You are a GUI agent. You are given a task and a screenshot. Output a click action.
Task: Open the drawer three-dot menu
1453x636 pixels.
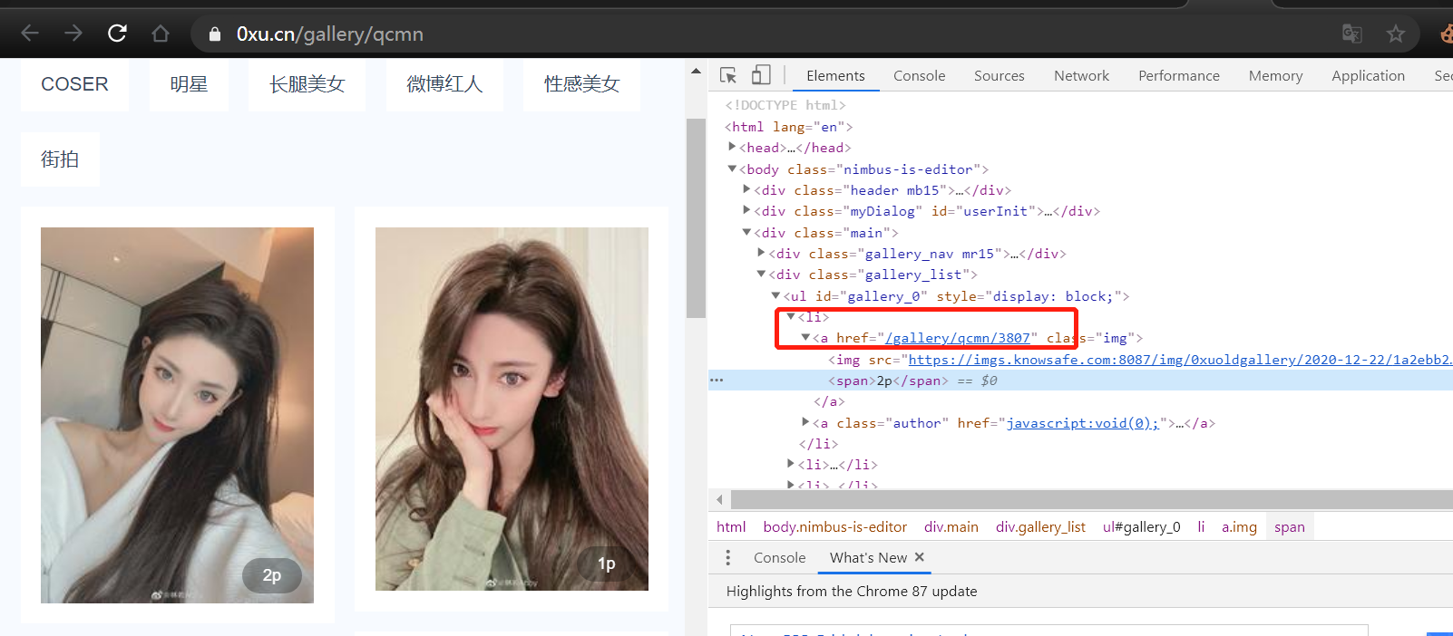pyautogui.click(x=727, y=557)
